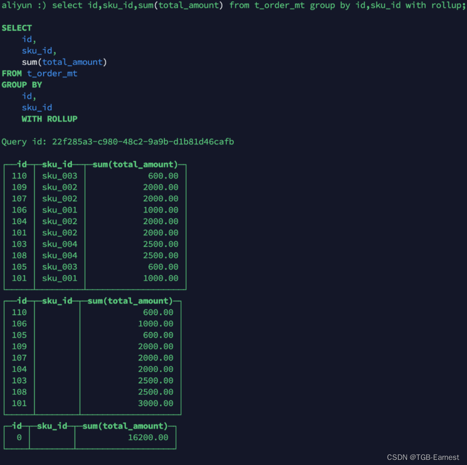Click sku_003 in the id 110 row
467x465 pixels.
(59, 176)
